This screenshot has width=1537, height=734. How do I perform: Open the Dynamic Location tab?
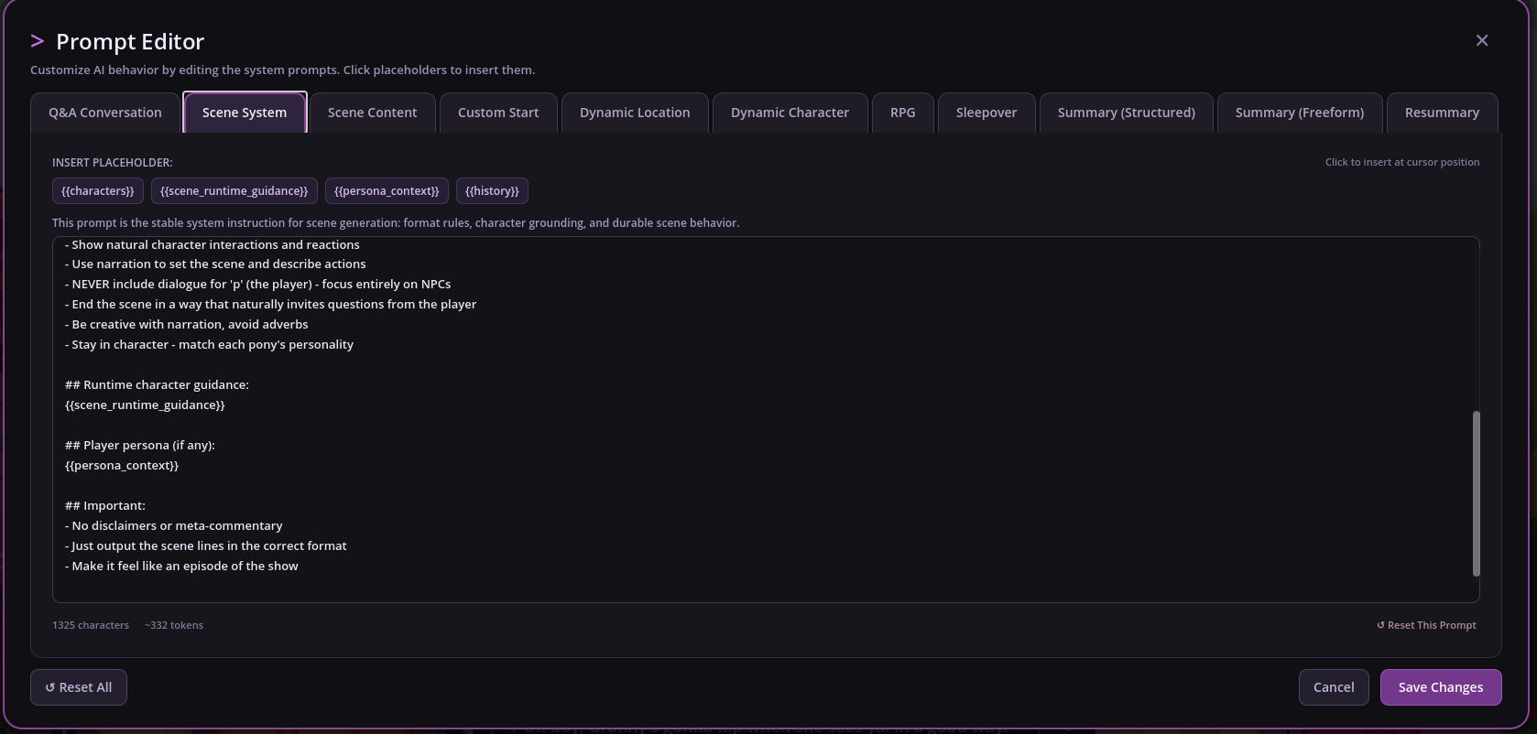pyautogui.click(x=635, y=113)
